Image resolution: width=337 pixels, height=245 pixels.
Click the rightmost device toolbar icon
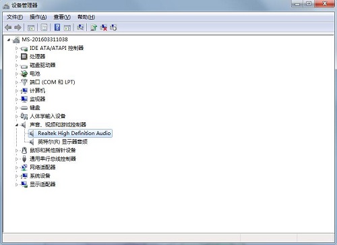pyautogui.click(x=113, y=28)
